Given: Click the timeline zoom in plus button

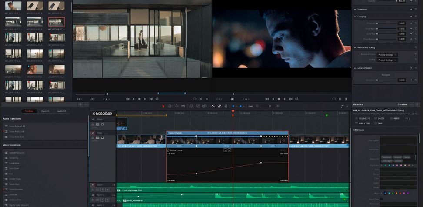Looking at the screenshot, I should pos(278,106).
